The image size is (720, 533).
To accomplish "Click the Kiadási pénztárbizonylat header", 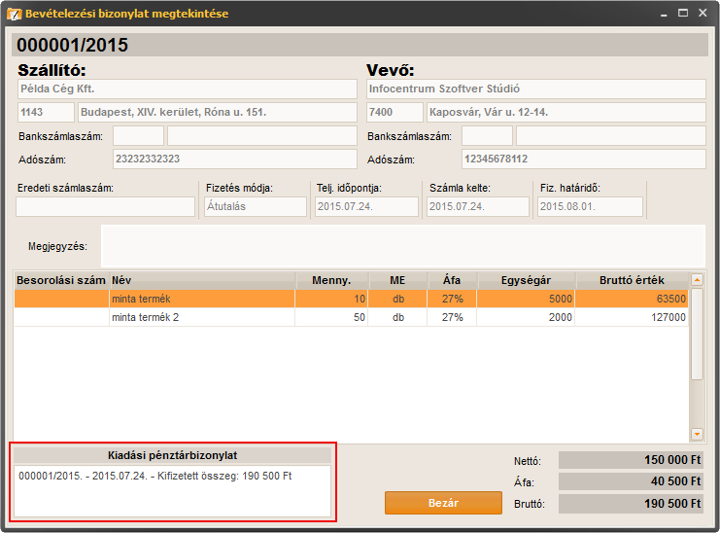I will (172, 455).
